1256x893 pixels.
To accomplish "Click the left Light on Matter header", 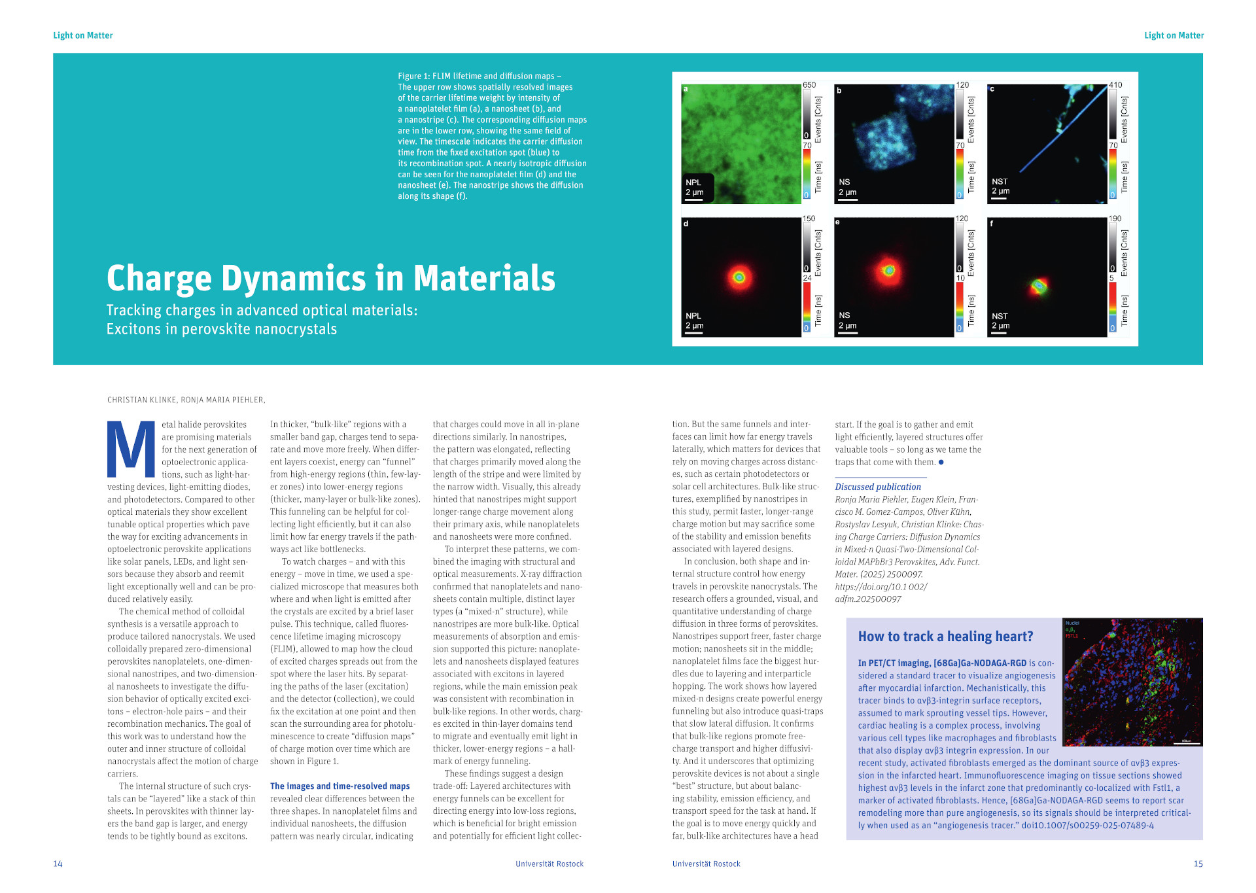I will (83, 35).
